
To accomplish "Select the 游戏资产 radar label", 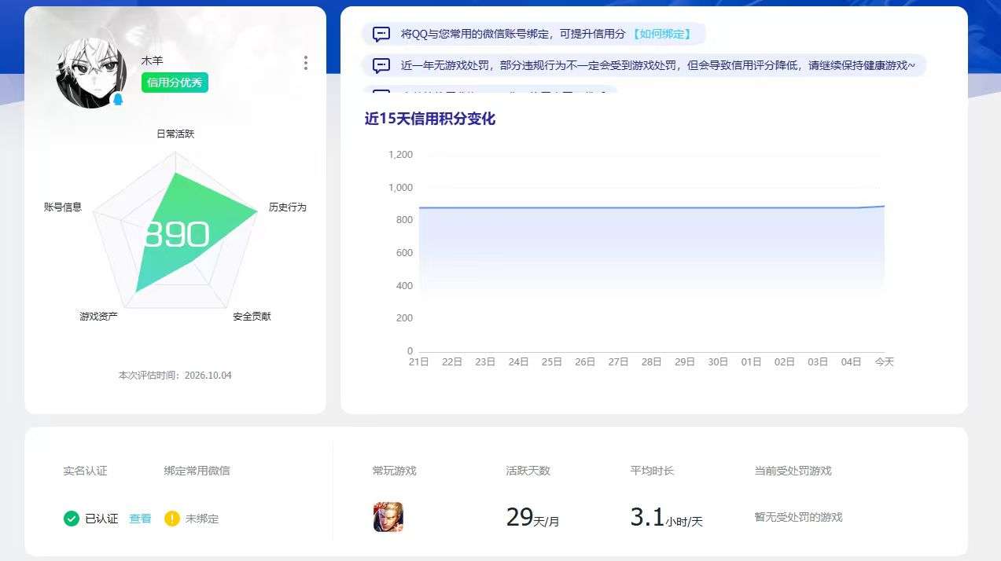I will coord(98,317).
